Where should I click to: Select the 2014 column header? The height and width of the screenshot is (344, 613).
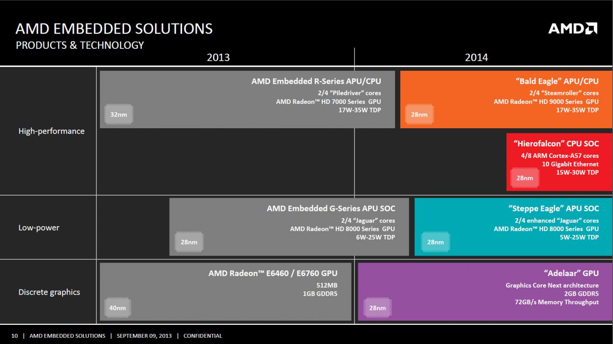[477, 57]
